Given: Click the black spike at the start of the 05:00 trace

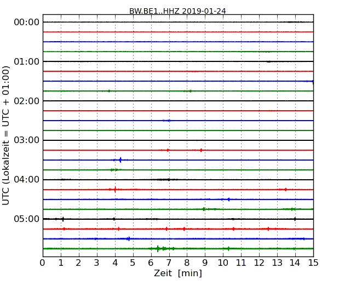Looking at the screenshot, I should (63, 219).
